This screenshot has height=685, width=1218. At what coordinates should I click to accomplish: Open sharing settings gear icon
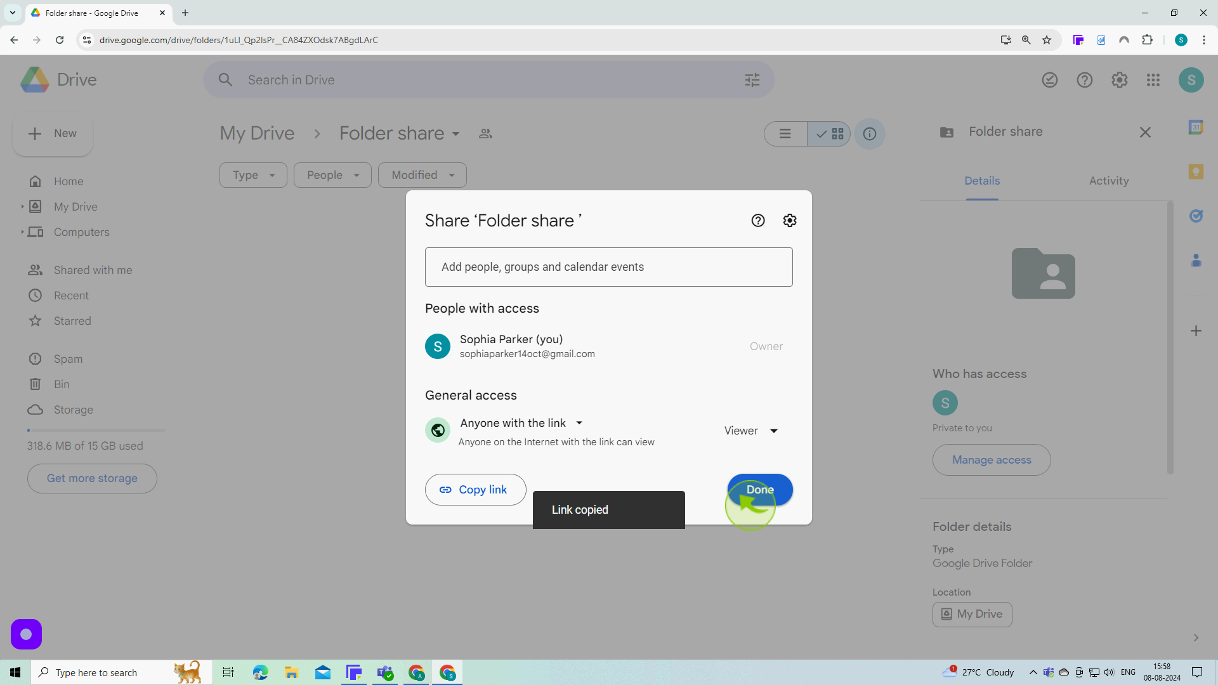(790, 220)
